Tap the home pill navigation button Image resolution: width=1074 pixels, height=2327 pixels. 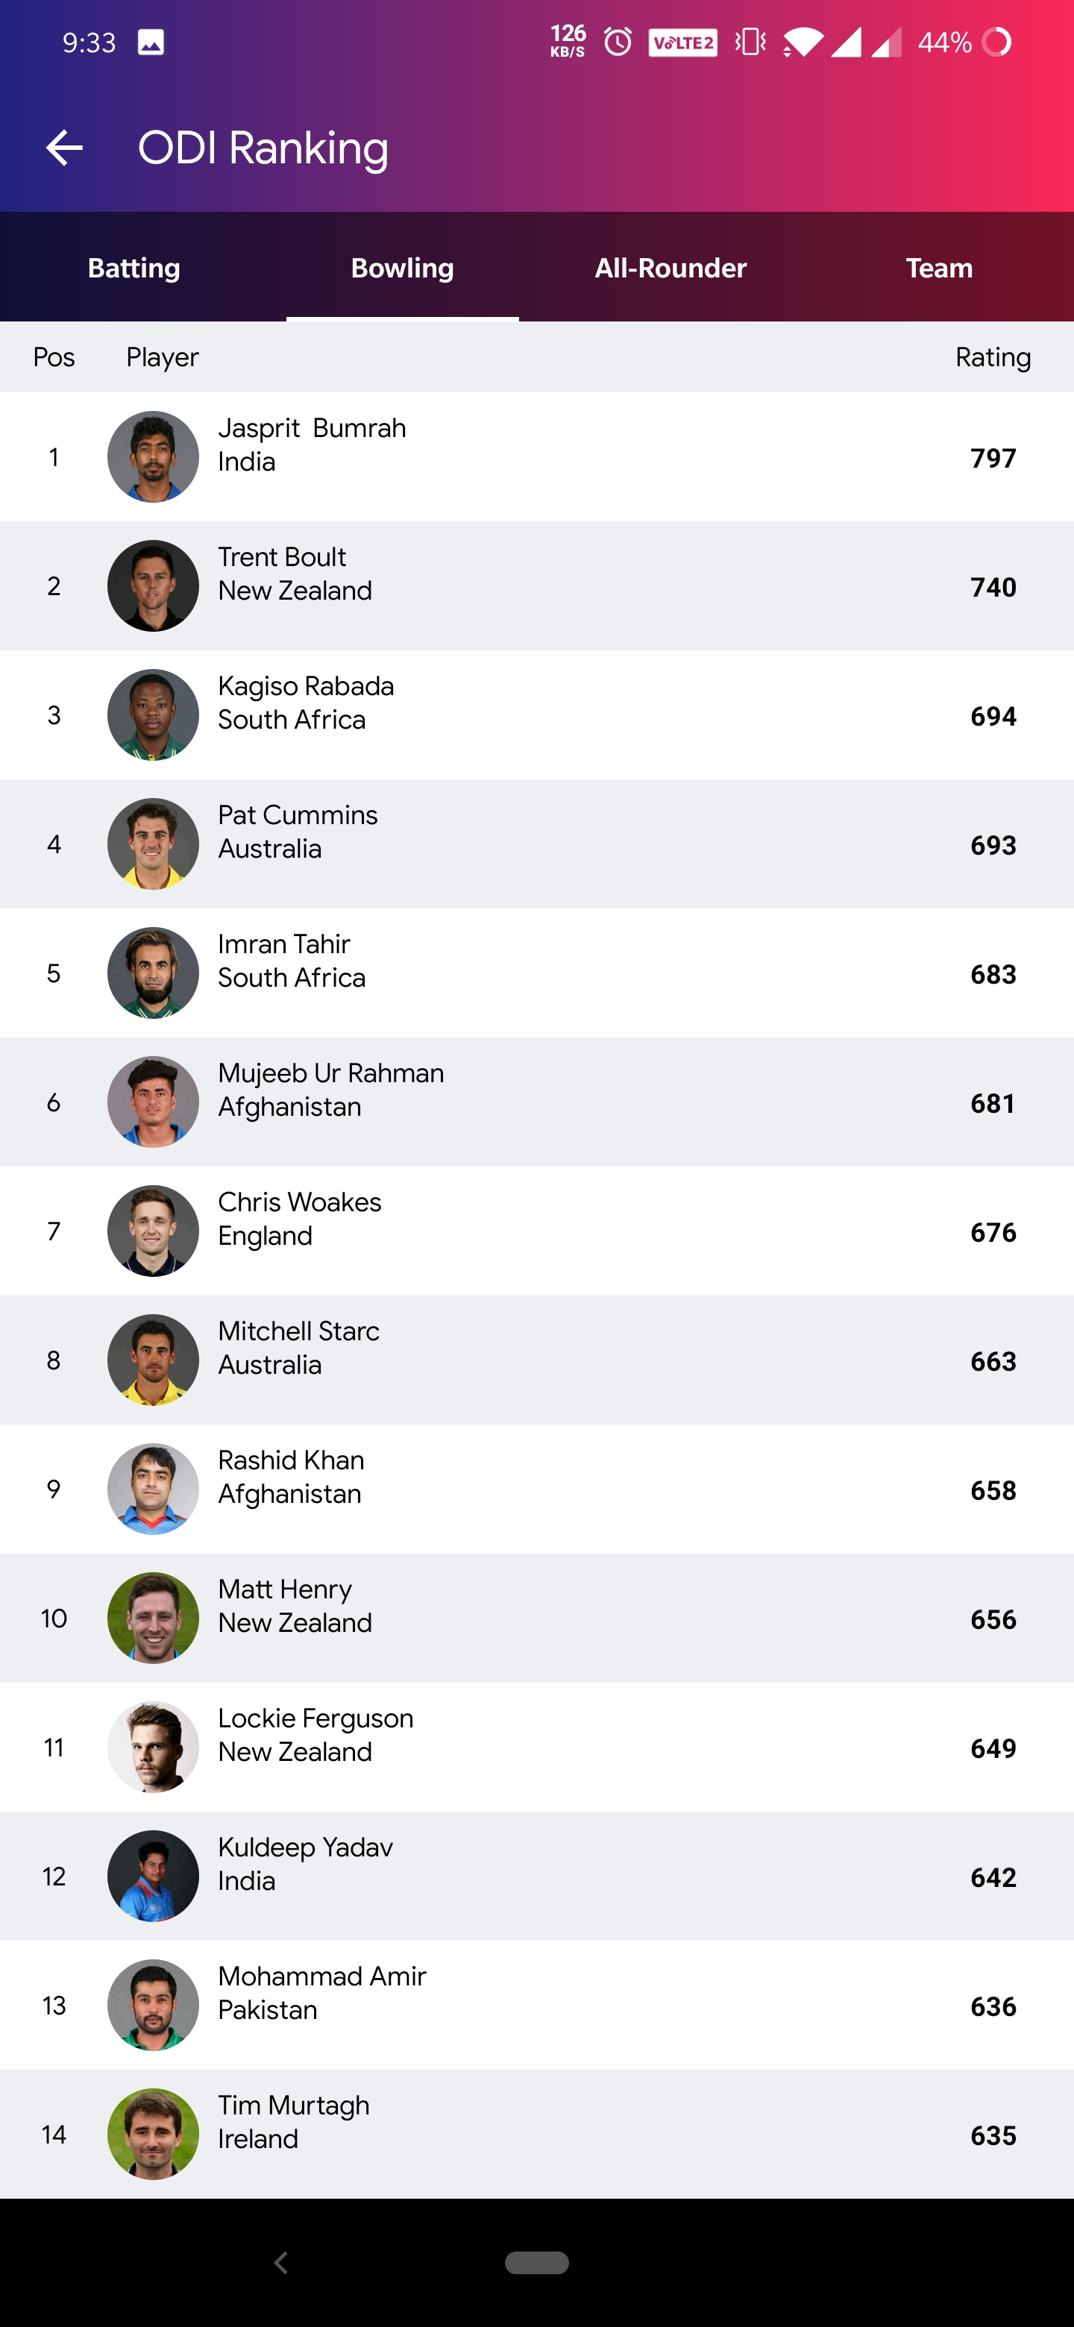click(x=536, y=2262)
